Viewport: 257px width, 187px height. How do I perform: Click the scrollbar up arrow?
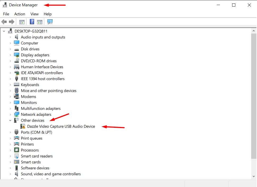click(254, 31)
